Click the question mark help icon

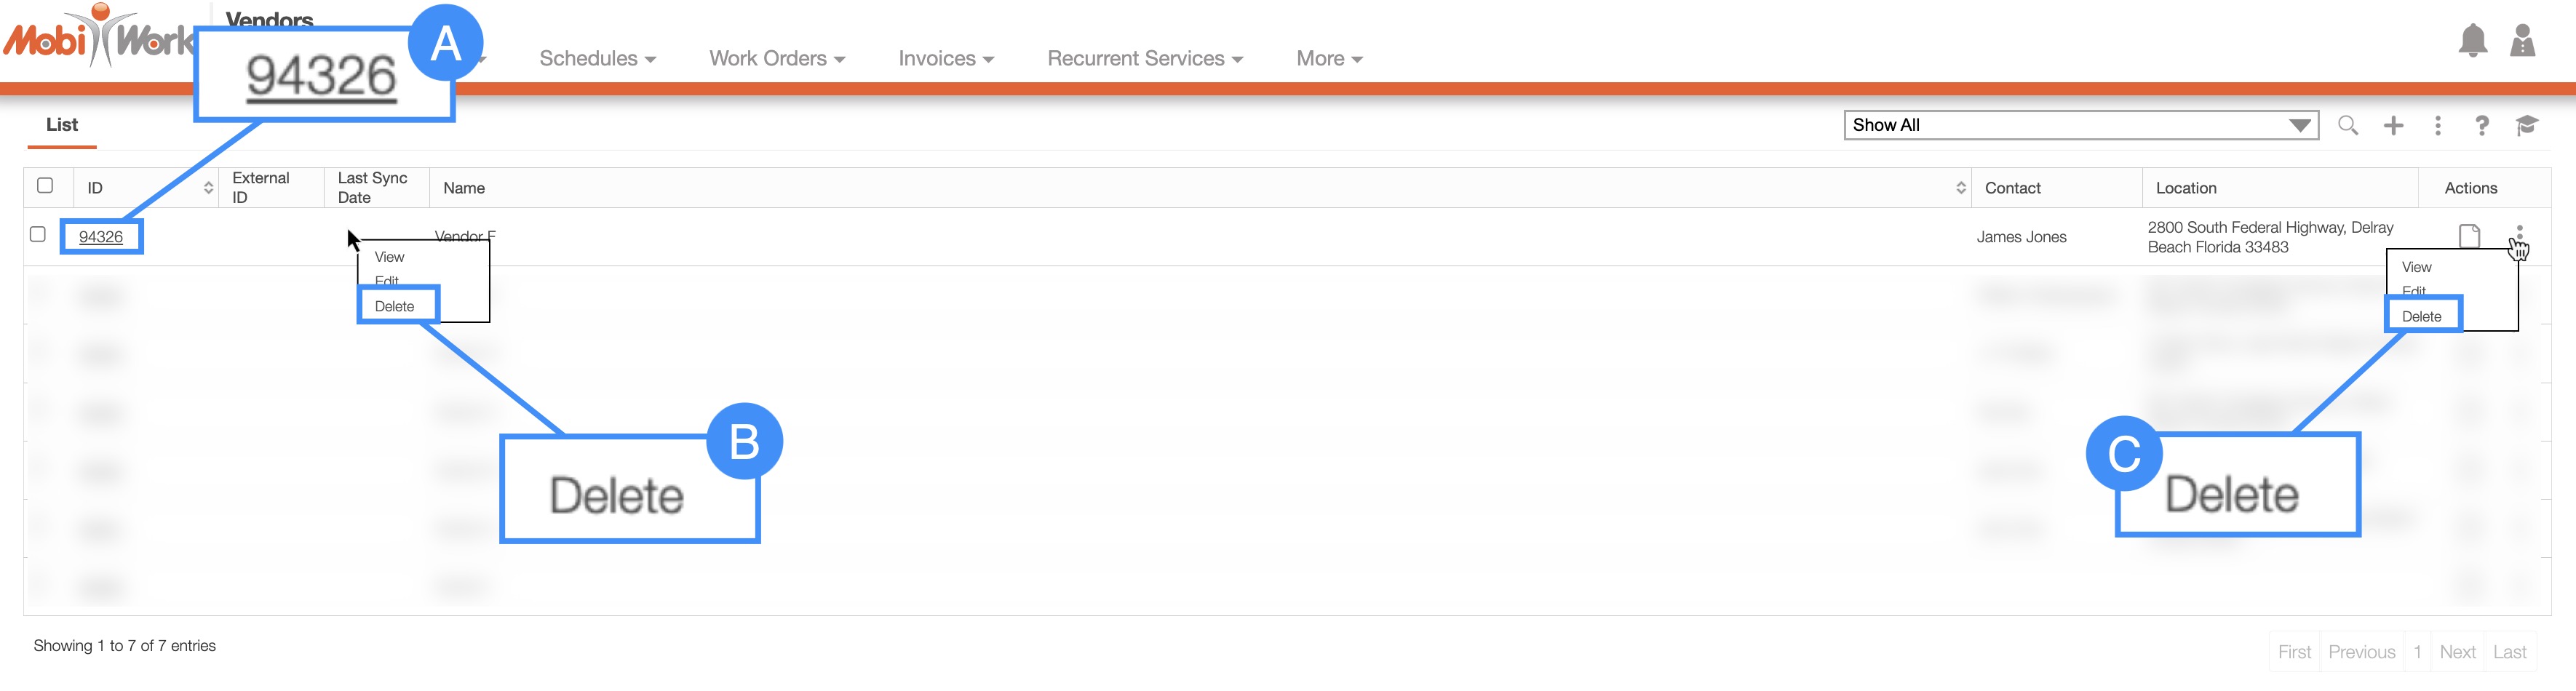click(2482, 125)
